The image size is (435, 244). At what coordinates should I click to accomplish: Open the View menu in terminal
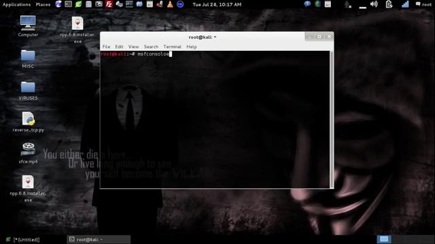pos(133,47)
